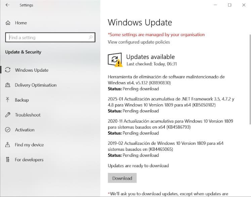The width and height of the screenshot is (251, 197).
Task: Click the Windows Update page heading
Action: pyautogui.click(x=140, y=22)
